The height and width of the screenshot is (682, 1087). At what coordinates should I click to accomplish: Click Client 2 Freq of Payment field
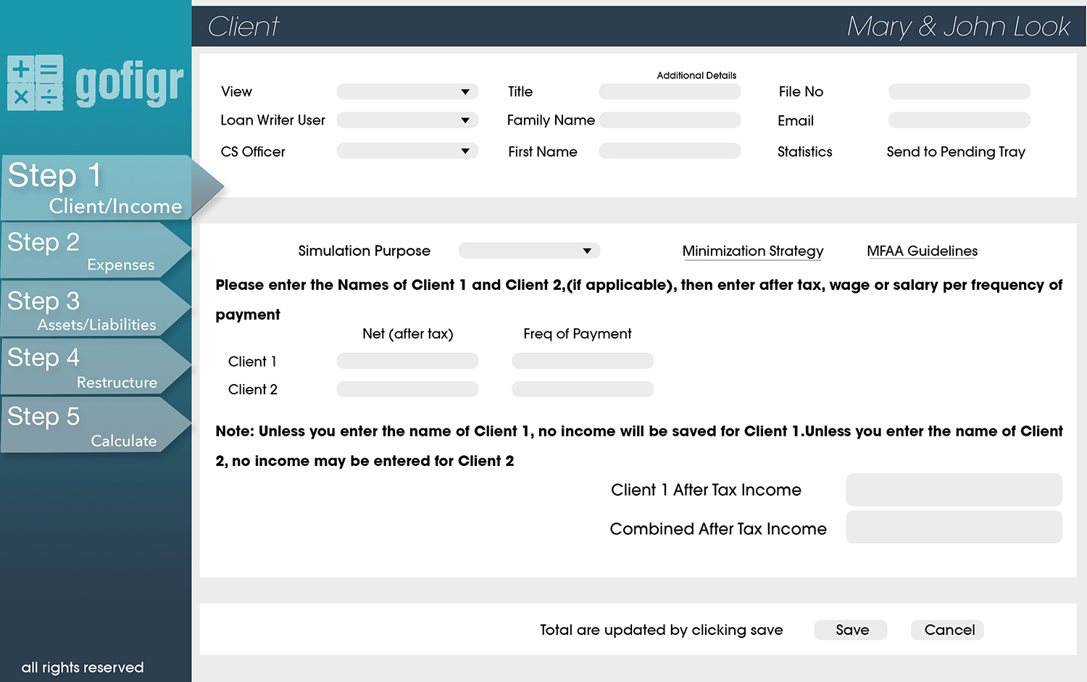pyautogui.click(x=583, y=389)
